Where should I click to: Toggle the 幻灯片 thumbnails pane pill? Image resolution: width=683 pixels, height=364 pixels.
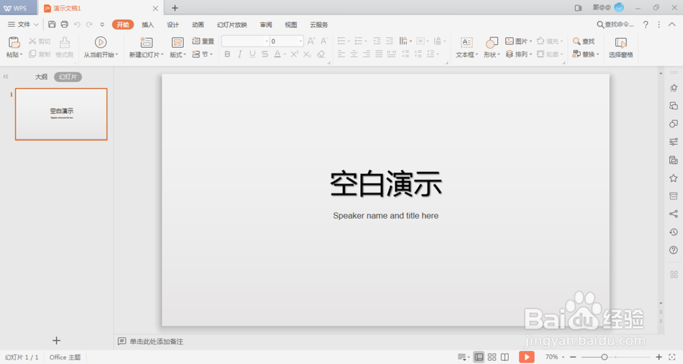68,76
